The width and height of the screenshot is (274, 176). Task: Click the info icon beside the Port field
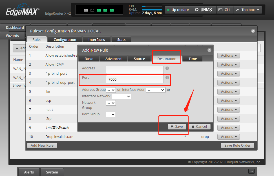tap(167, 78)
